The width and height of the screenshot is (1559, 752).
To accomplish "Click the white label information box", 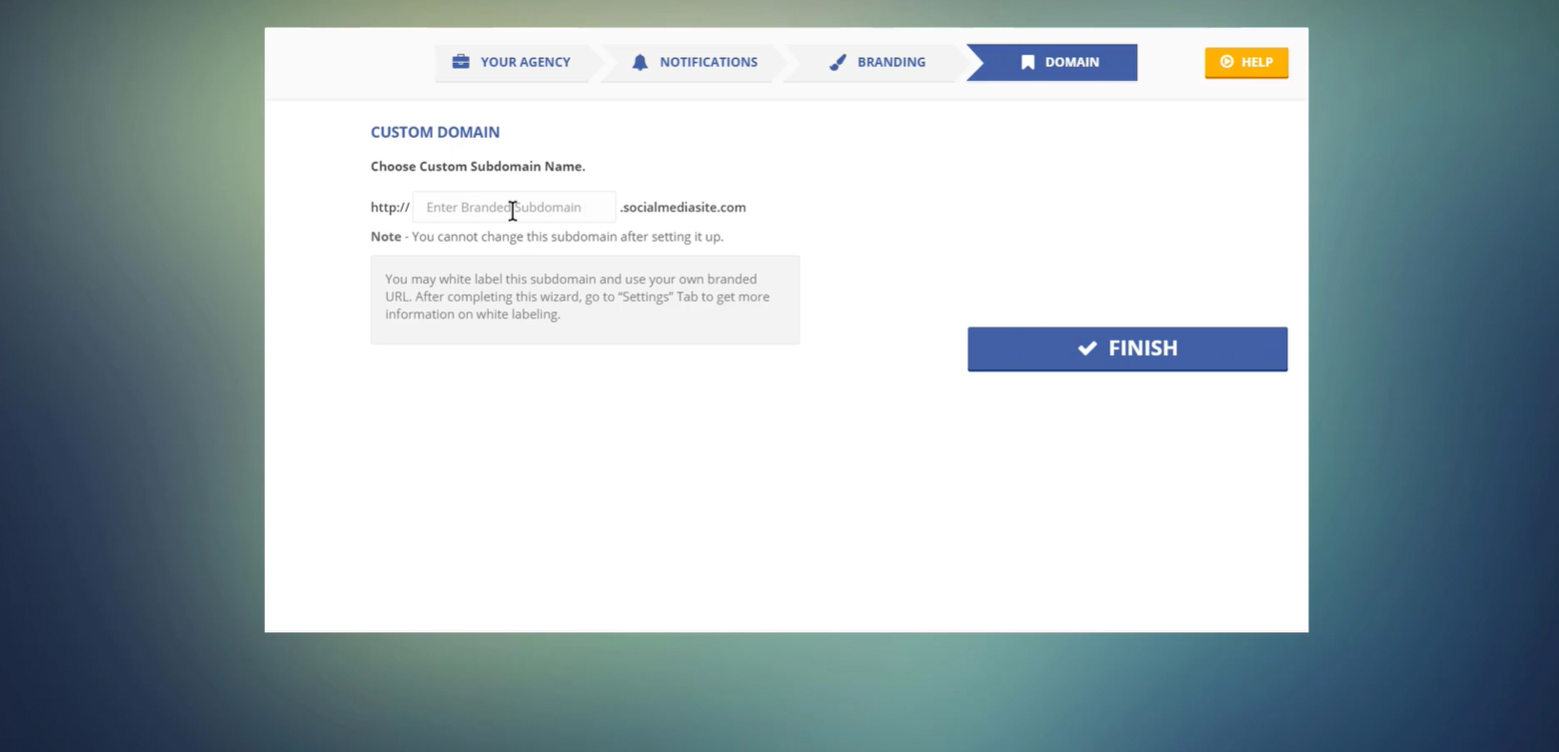I will pos(584,299).
